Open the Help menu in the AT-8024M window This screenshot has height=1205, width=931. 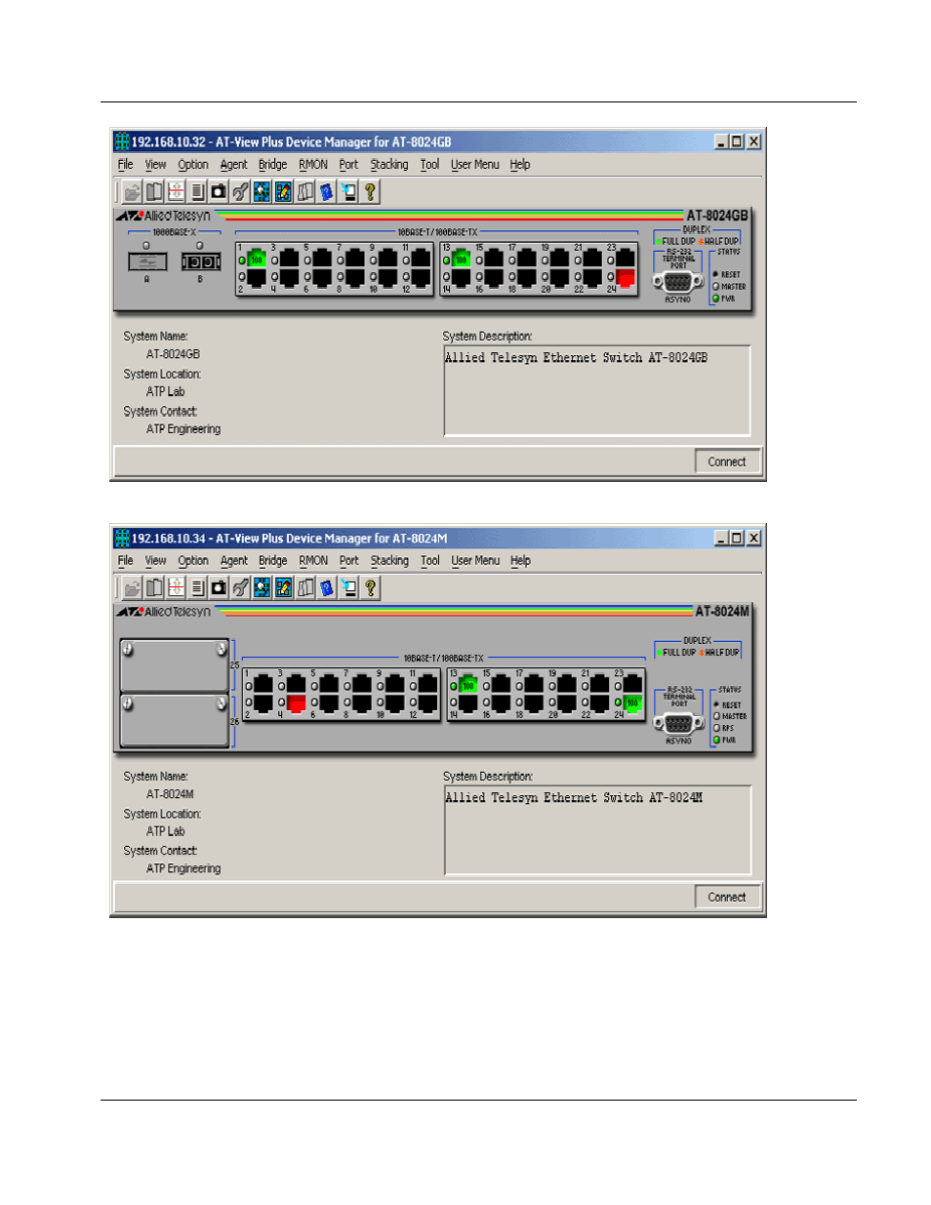(521, 561)
